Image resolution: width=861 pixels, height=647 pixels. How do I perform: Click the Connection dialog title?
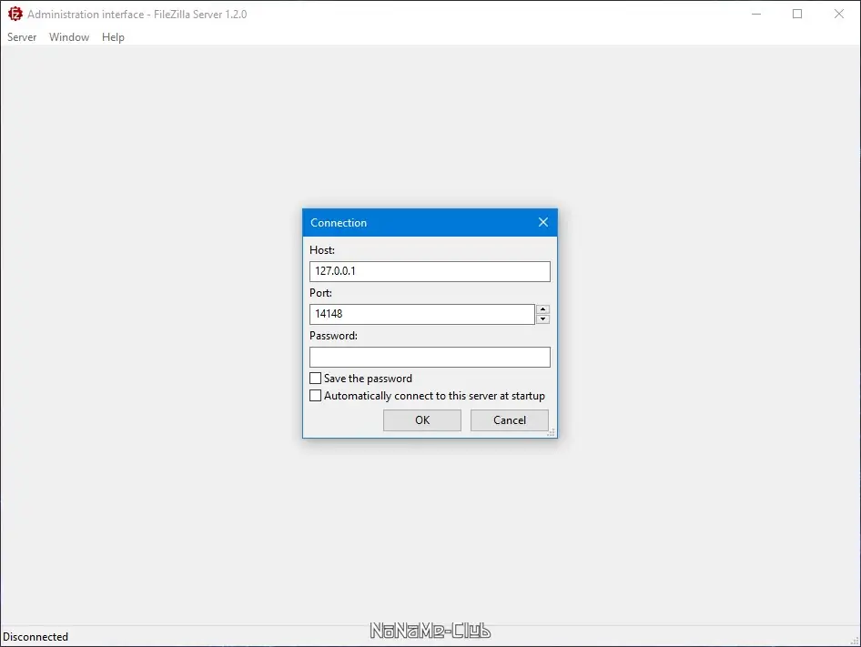coord(339,222)
